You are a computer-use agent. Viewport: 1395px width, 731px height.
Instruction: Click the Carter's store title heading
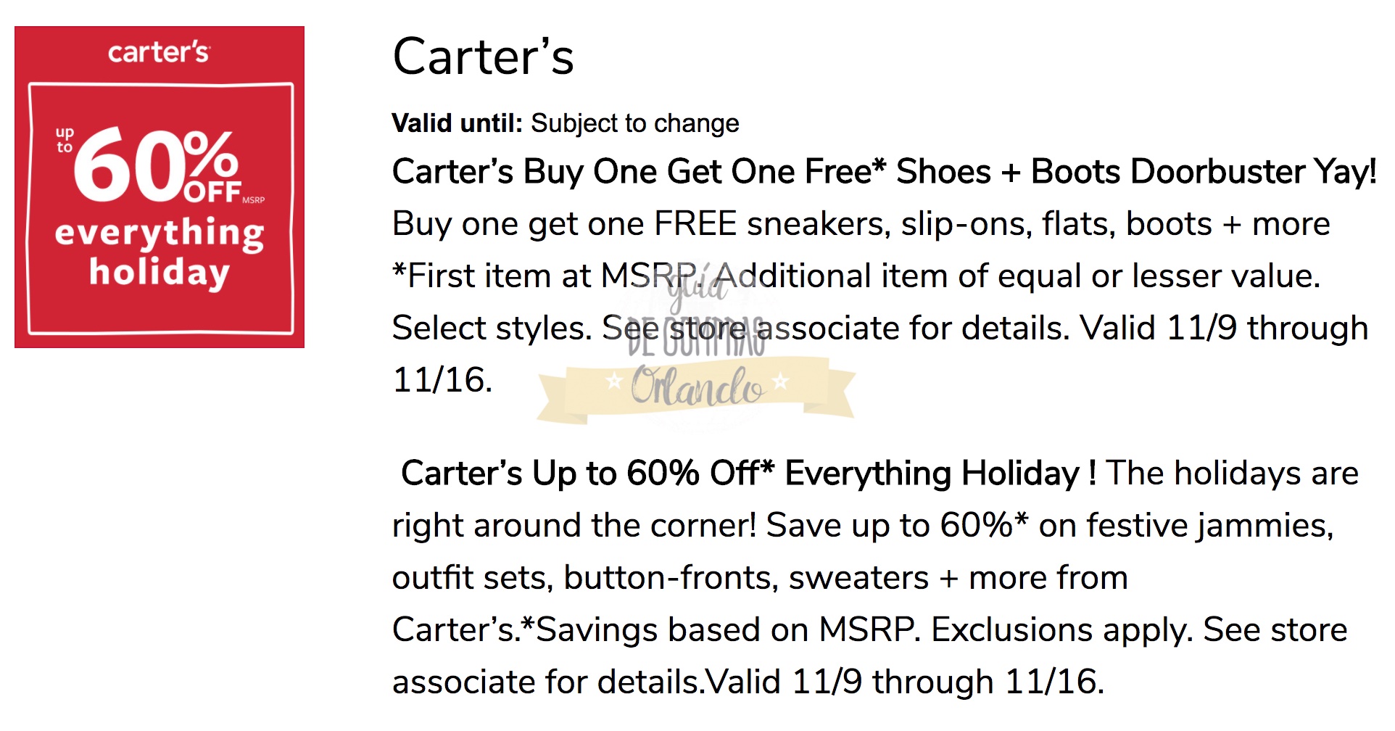[x=483, y=57]
